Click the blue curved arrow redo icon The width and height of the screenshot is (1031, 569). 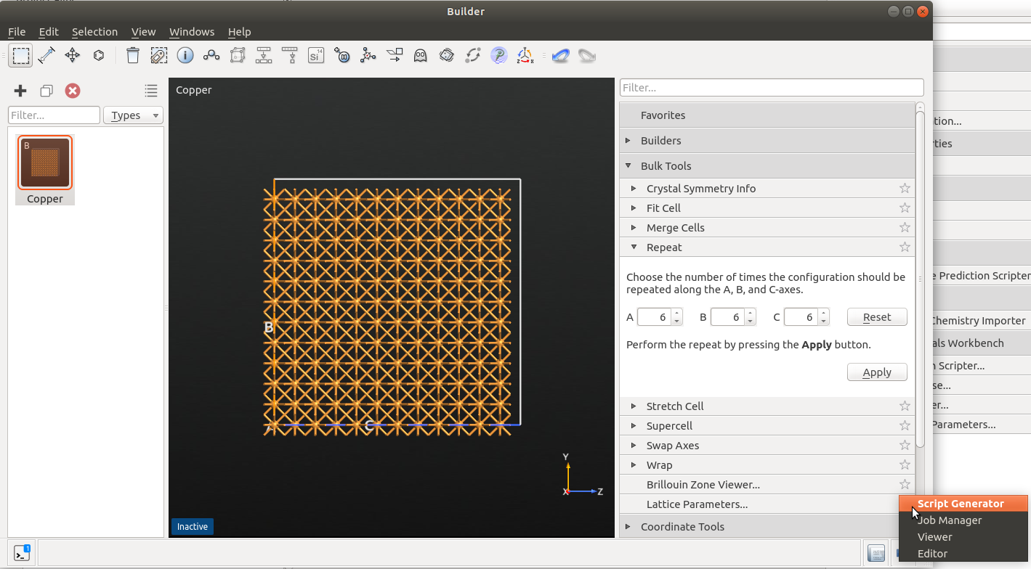point(560,55)
